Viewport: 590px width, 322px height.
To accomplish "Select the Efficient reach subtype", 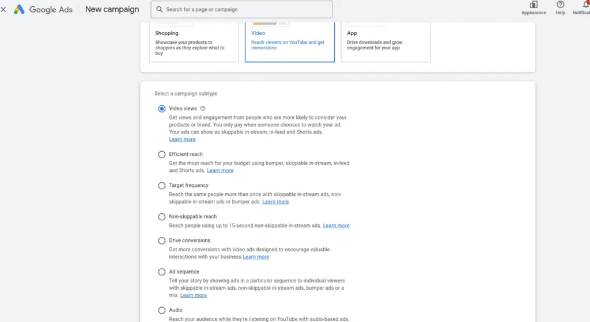I will 162,154.
